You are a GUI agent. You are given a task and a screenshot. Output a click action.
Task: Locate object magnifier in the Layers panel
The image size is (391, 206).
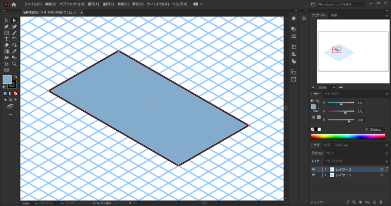(354, 202)
